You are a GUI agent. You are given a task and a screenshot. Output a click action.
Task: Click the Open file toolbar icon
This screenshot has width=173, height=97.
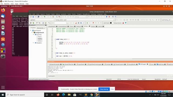(x=33, y=17)
